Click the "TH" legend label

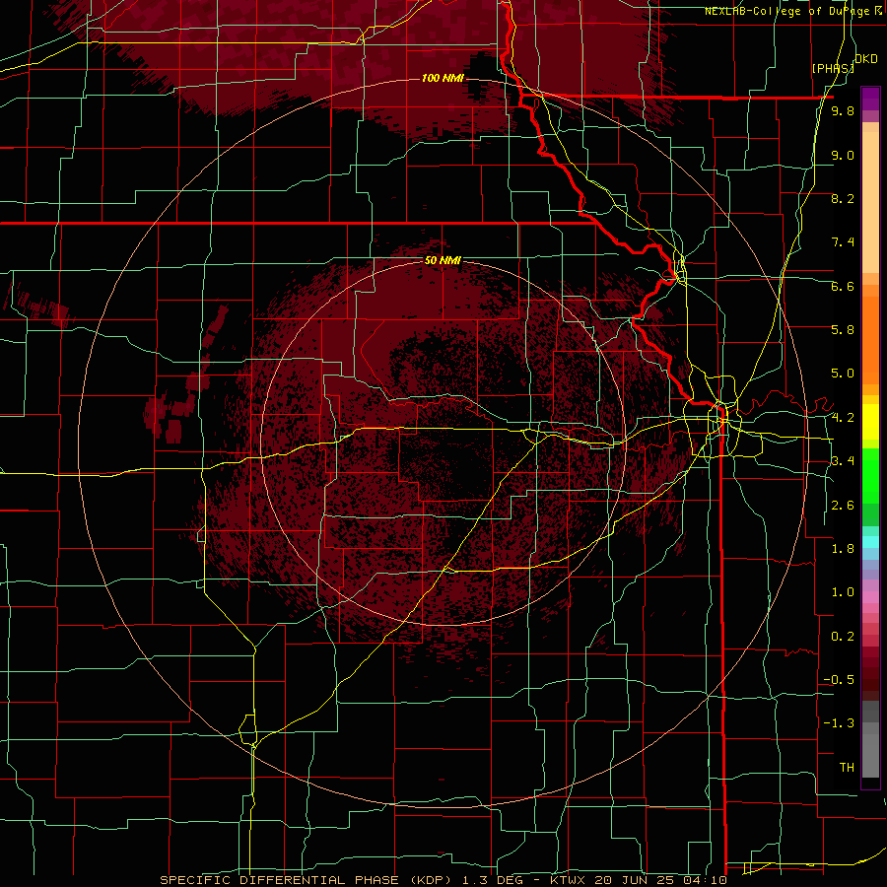[847, 768]
